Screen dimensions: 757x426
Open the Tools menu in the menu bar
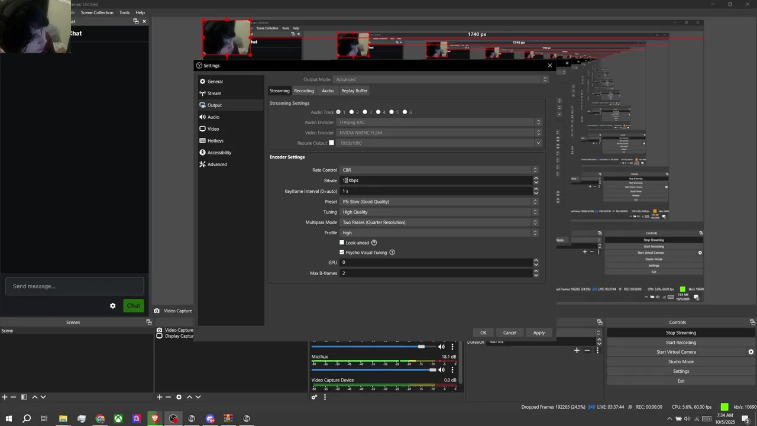coord(124,12)
